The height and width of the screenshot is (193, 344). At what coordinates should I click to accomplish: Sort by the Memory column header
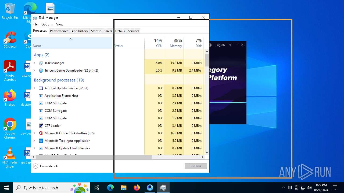[x=174, y=43]
